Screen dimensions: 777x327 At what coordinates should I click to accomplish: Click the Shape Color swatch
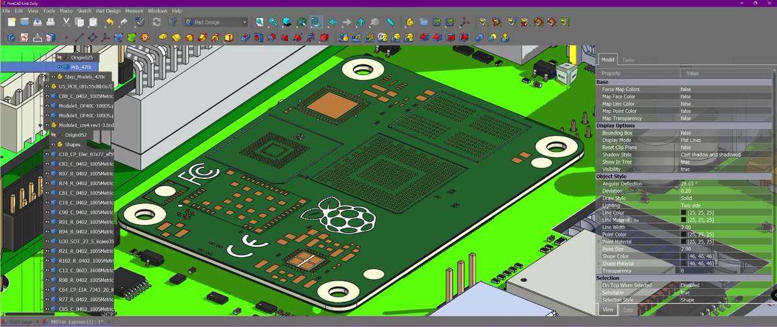pyautogui.click(x=683, y=257)
